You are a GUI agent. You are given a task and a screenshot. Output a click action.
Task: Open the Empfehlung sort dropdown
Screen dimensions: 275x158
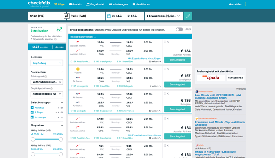click(47, 63)
